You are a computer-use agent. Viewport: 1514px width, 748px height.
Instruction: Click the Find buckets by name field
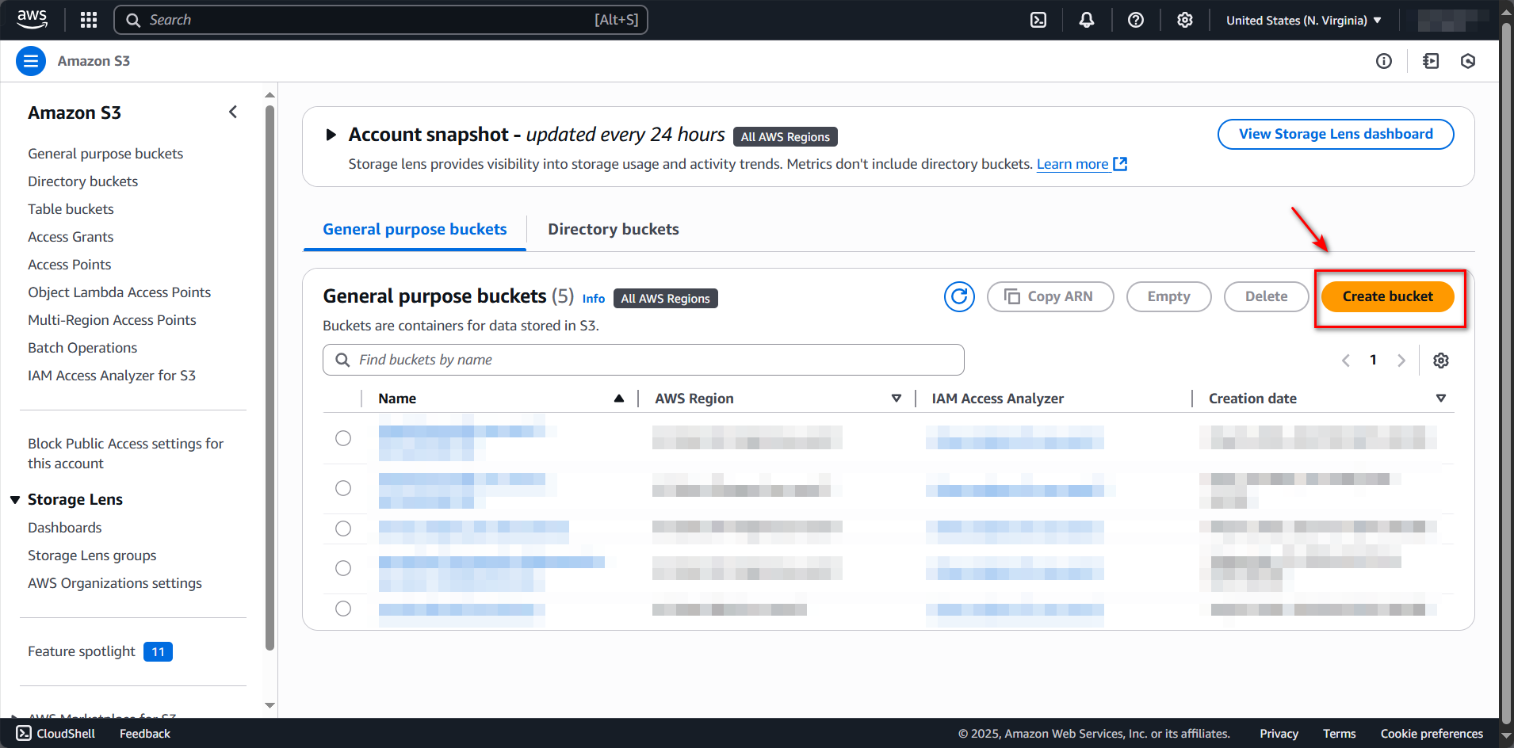(x=643, y=360)
